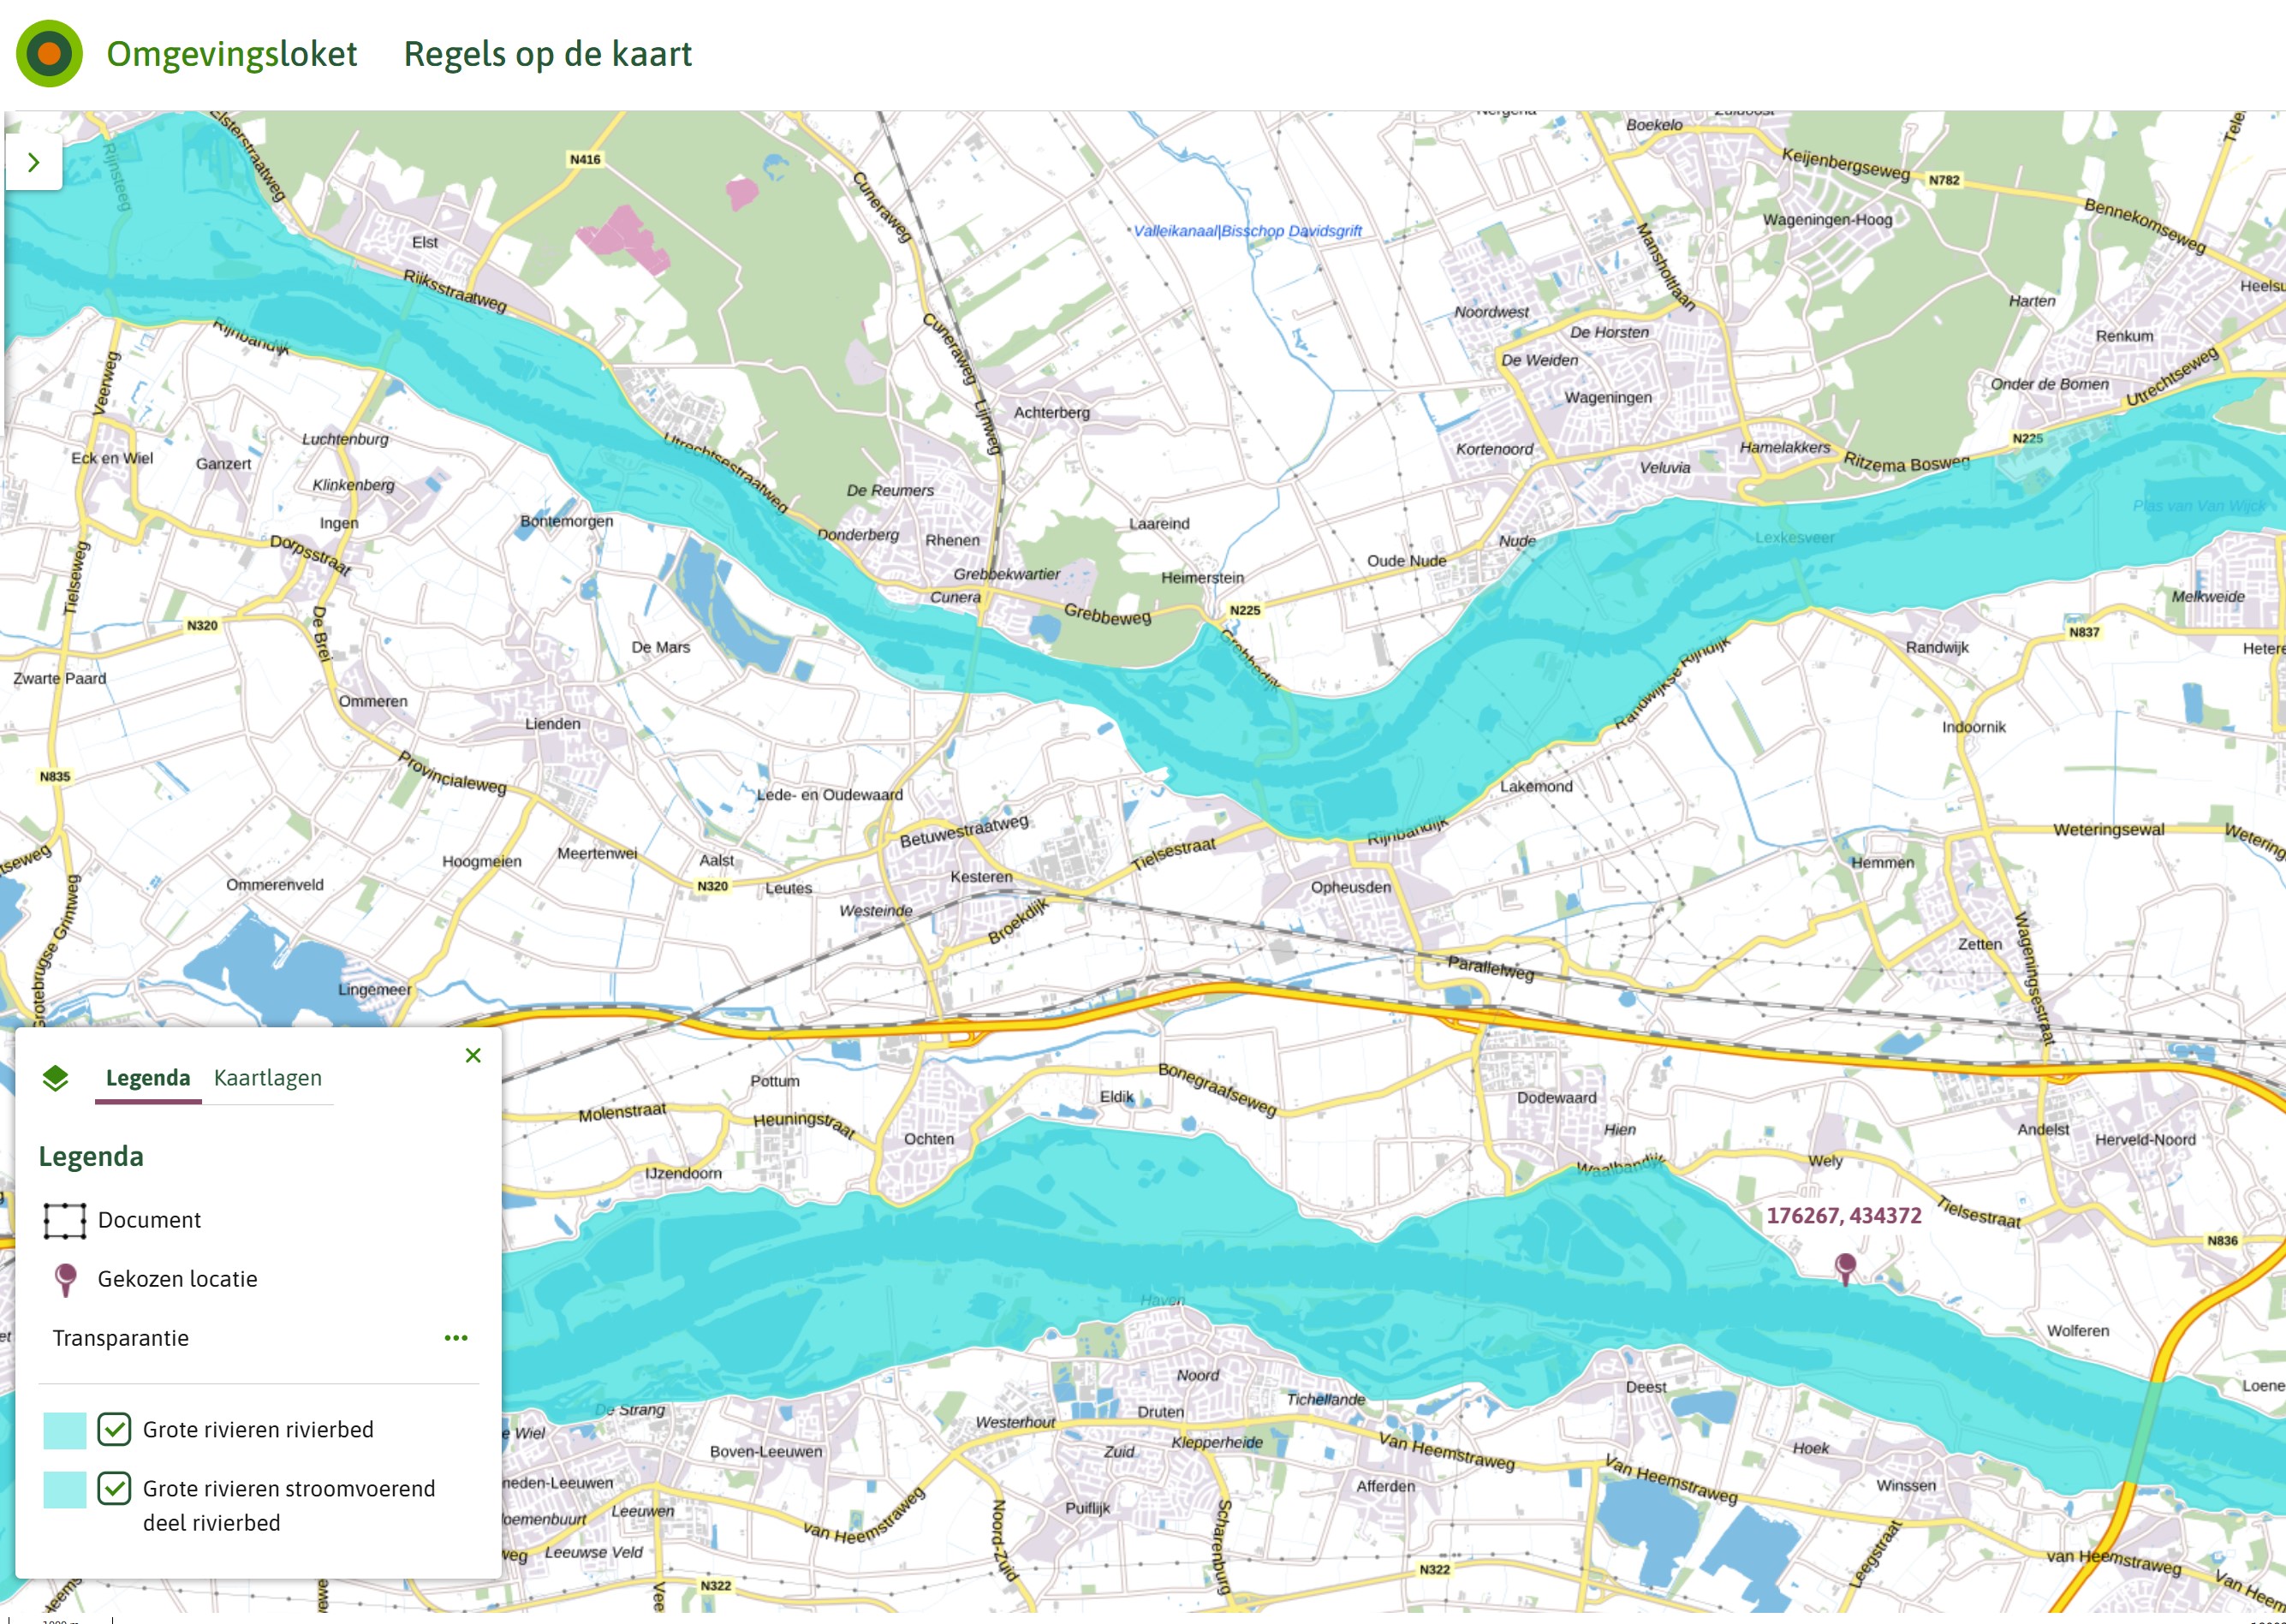Click the stroomvoerend deel rivierbed color swatch
Screen dimensions: 2286x1624
click(65, 1489)
